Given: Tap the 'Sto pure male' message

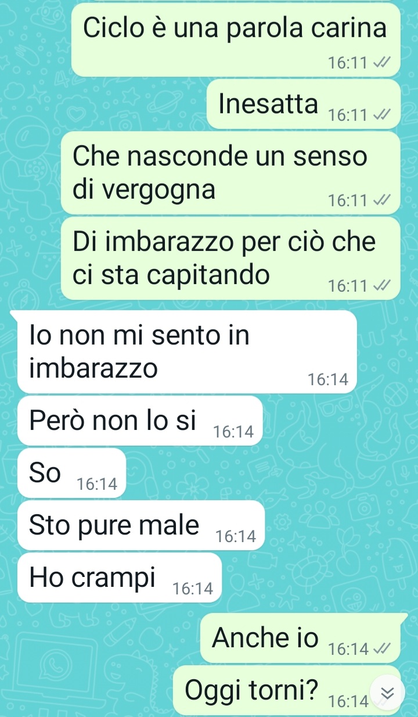Looking at the screenshot, I should [141, 525].
